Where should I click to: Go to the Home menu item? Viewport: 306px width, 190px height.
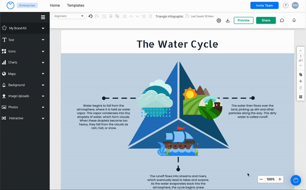pyautogui.click(x=55, y=6)
